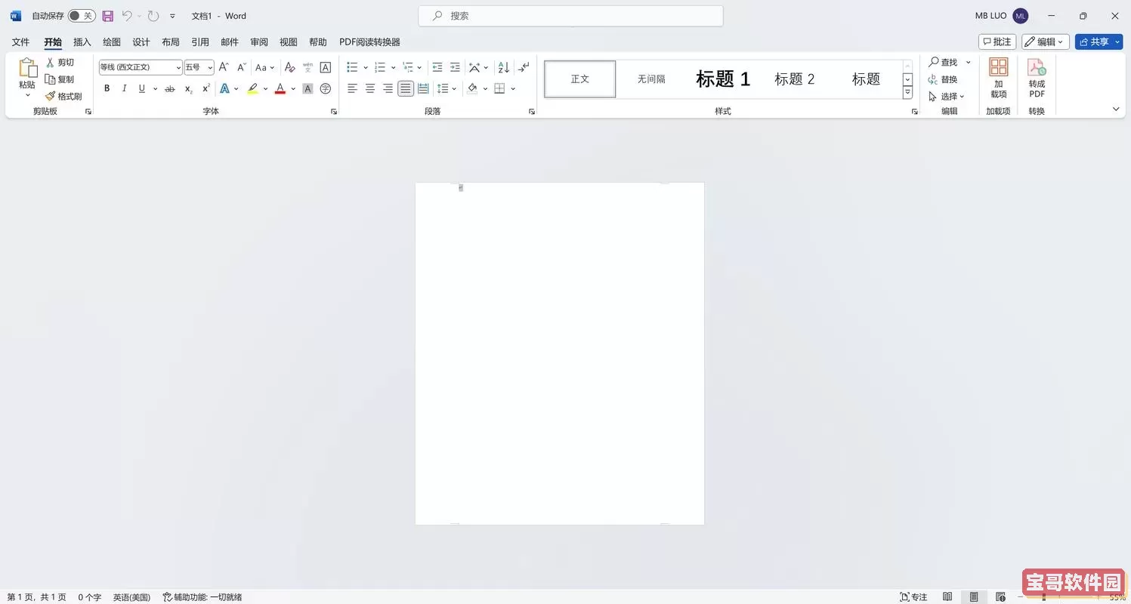The height and width of the screenshot is (604, 1131).
Task: Switch to the 插入 ribbon tab
Action: tap(82, 42)
